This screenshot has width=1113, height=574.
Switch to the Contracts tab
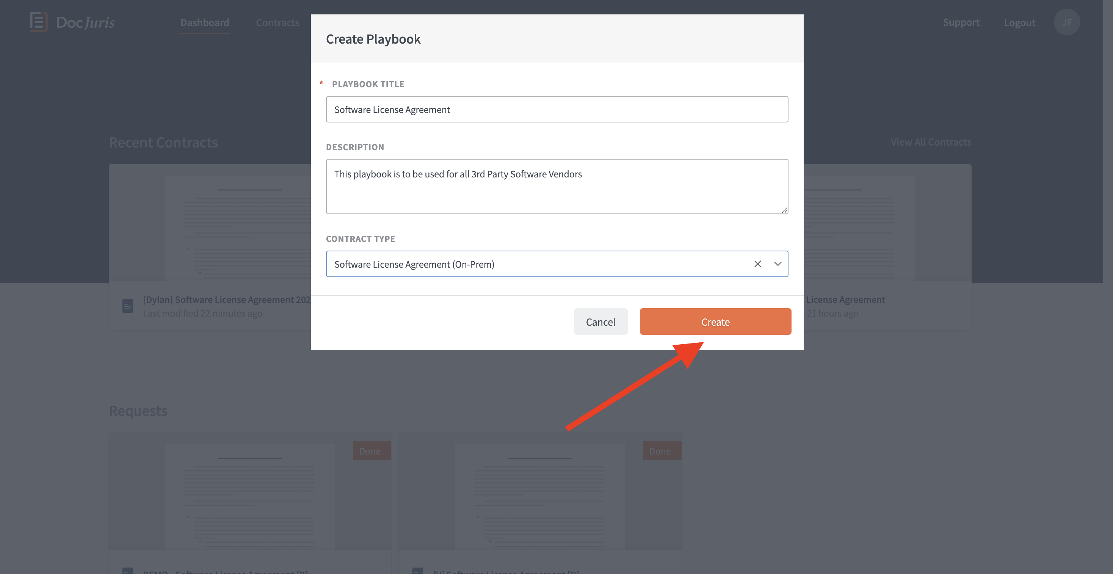[x=277, y=22]
